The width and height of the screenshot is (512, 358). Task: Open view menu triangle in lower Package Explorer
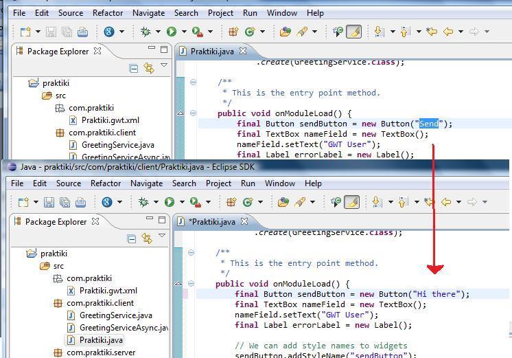point(162,235)
